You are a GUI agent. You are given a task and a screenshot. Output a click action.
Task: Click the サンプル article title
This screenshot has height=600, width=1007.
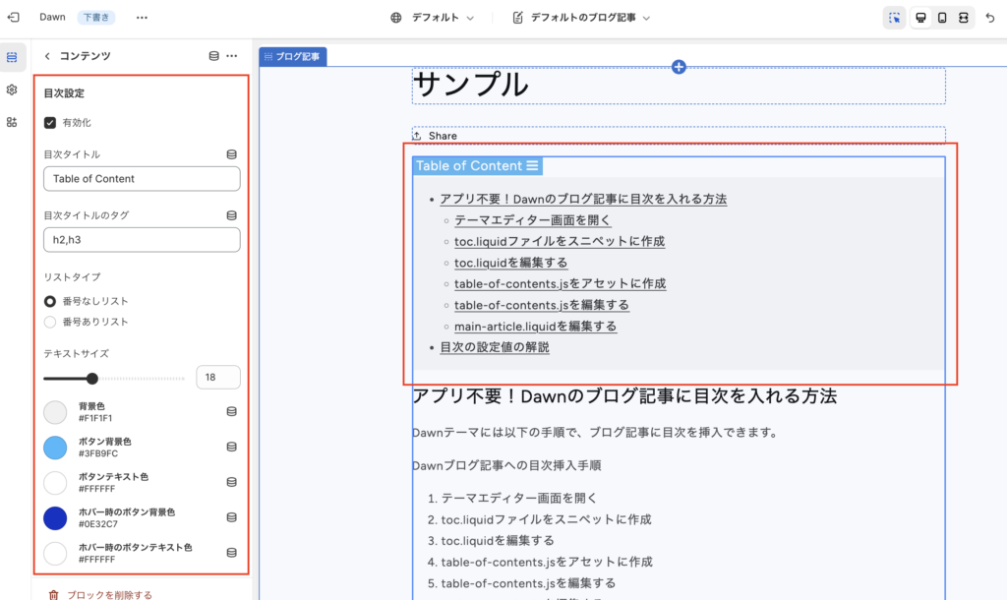click(x=471, y=85)
